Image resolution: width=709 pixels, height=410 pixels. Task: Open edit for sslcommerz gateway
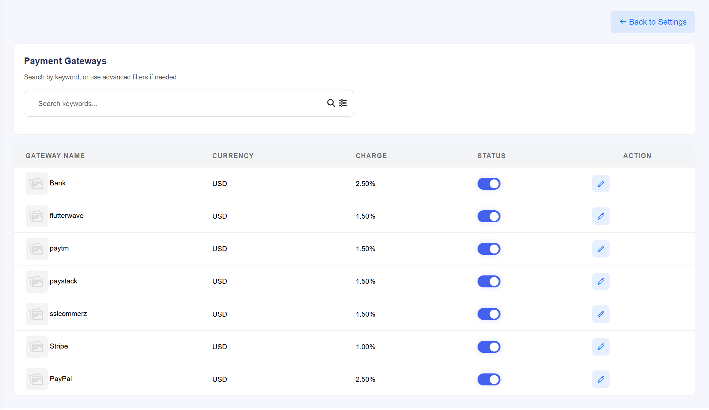pos(601,314)
